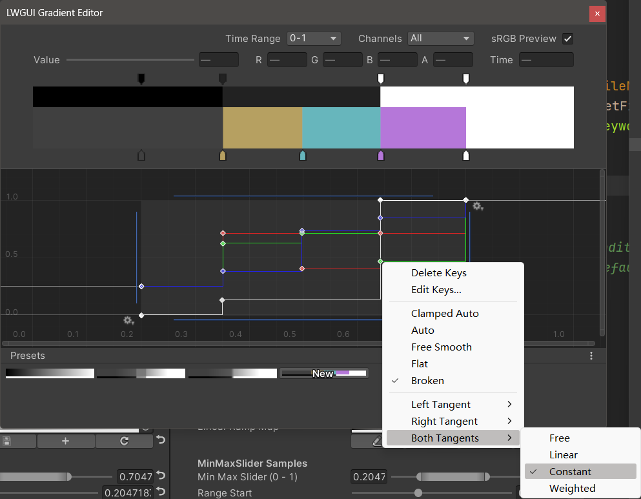Viewport: 641px width, 499px height.
Task: Select the New gradient preset
Action: (324, 373)
